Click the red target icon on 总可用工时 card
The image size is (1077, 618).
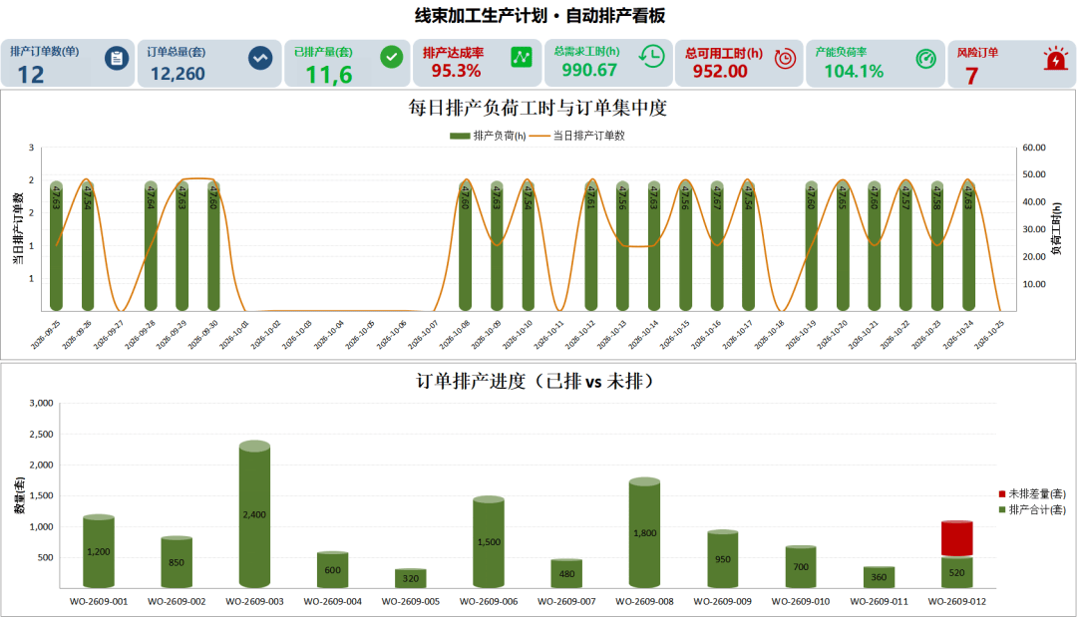785,59
